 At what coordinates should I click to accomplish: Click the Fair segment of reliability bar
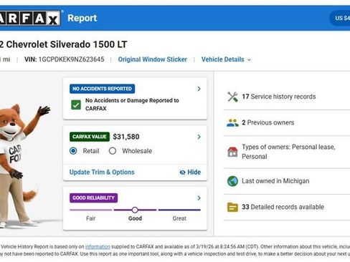91,210
